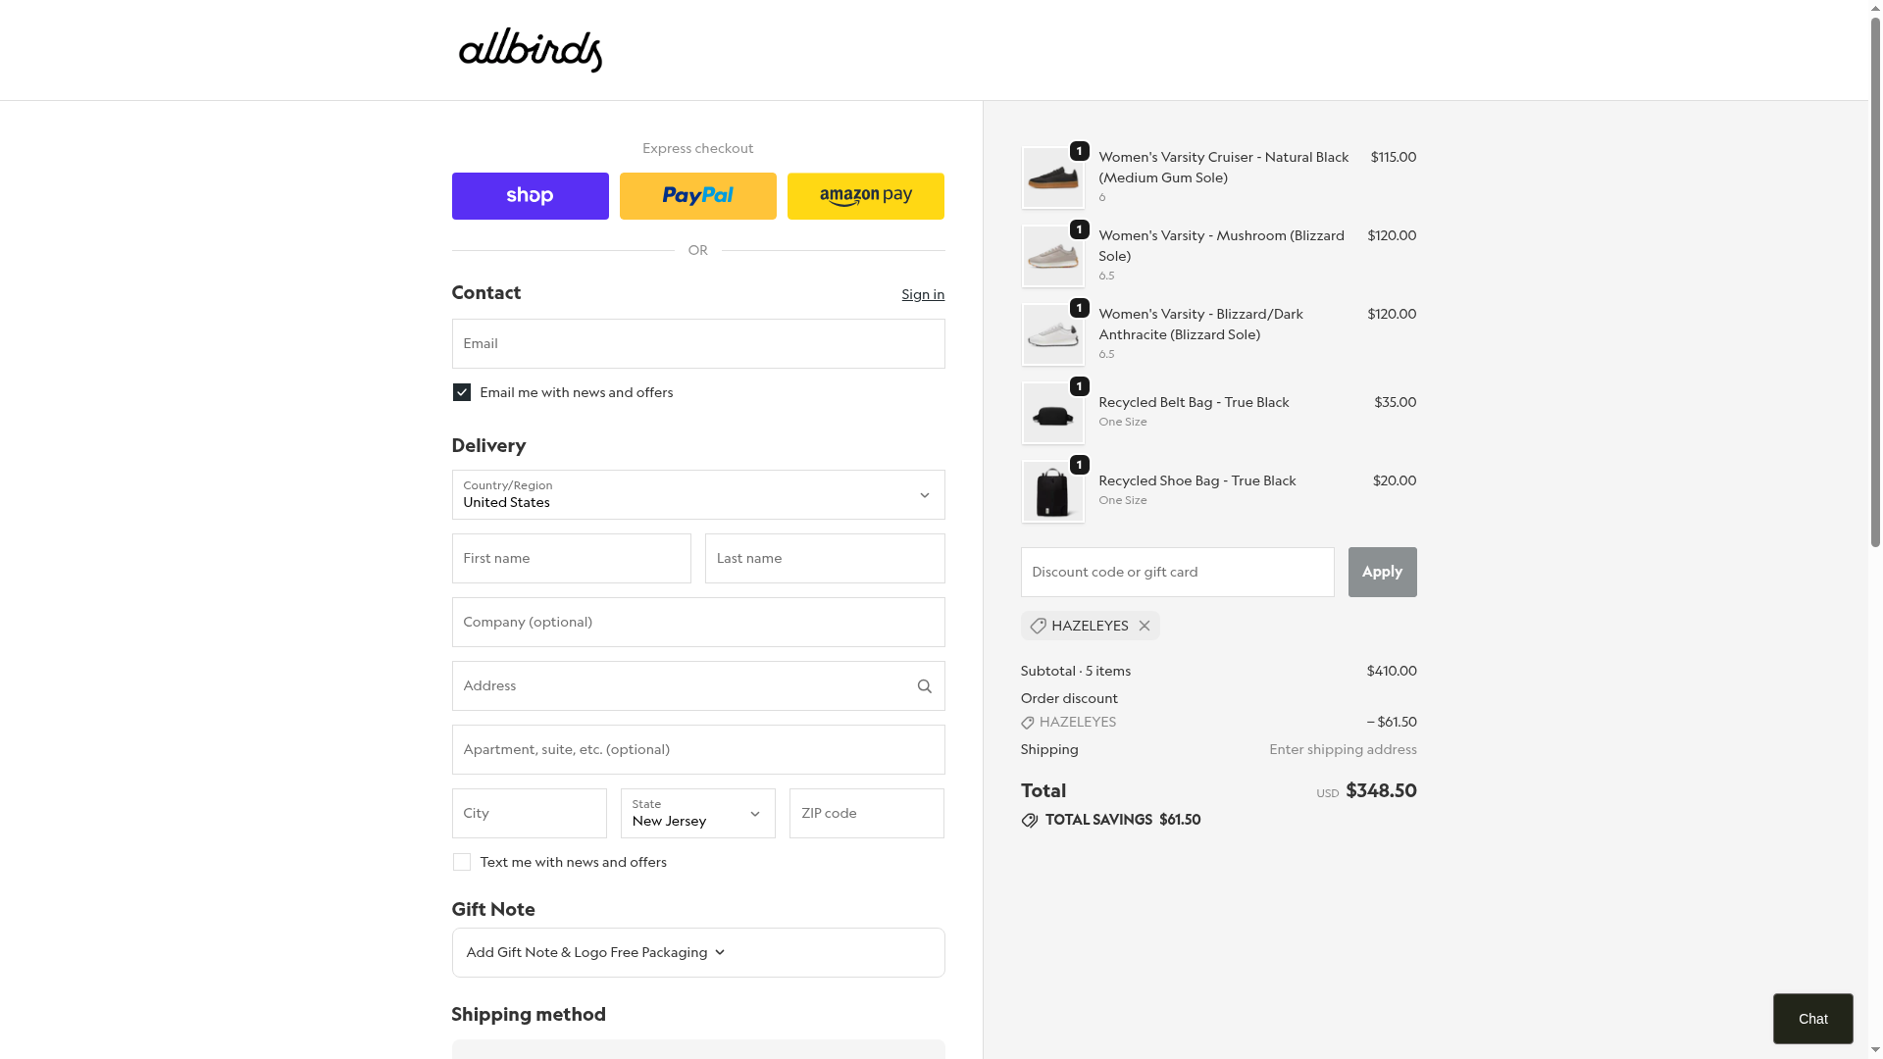Click the Discount code or gift card field

click(1177, 573)
